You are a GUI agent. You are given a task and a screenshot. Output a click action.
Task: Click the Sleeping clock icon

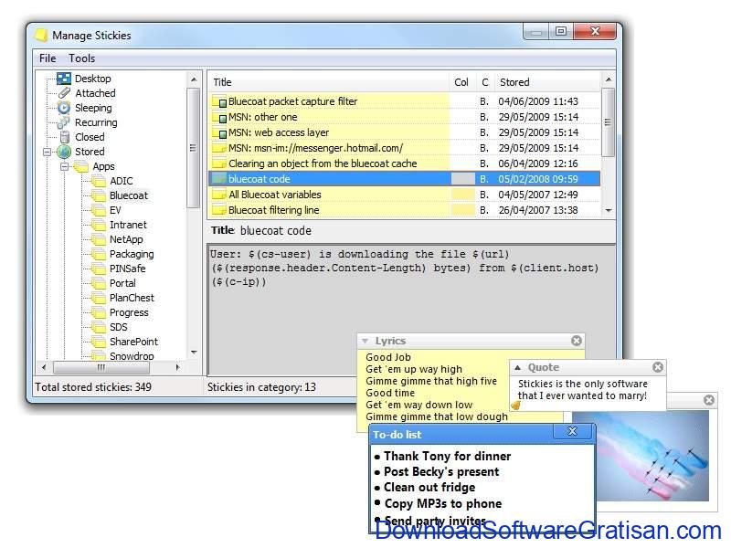point(64,108)
